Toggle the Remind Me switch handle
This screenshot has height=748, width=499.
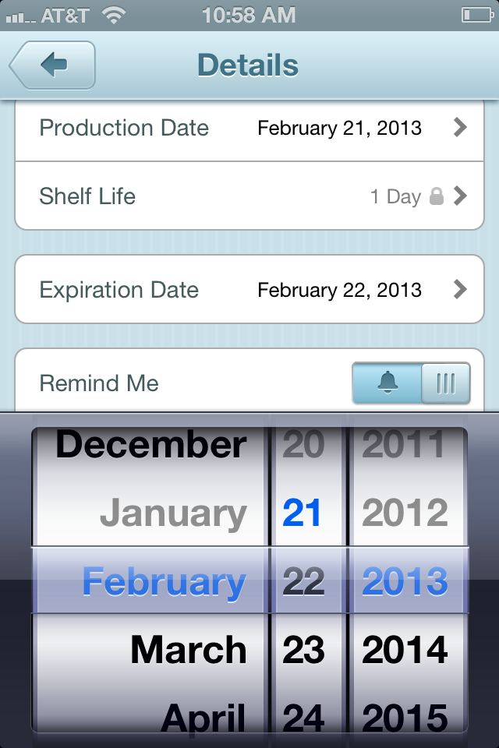click(x=445, y=383)
